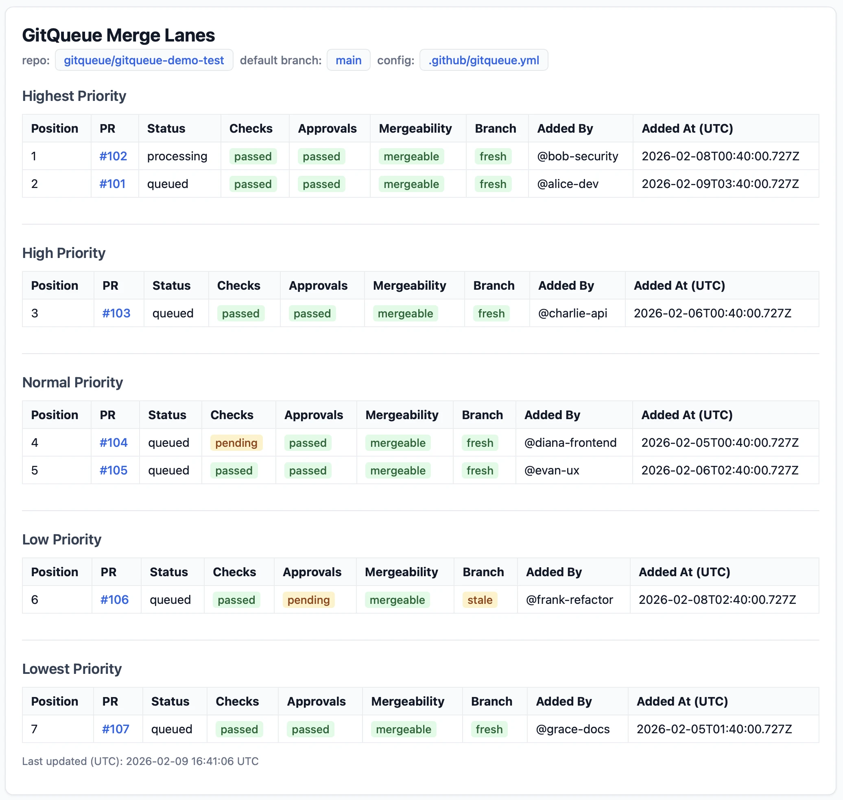The image size is (843, 800).
Task: Open pull request #107
Action: (x=116, y=729)
